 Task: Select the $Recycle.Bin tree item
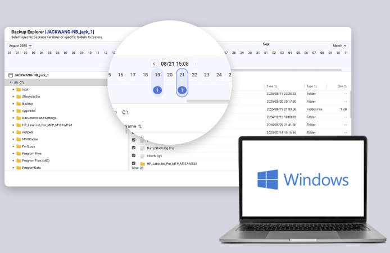[x=31, y=96]
